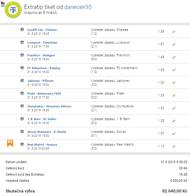The image size is (190, 196).
Task: Click the soccer ball icon for Olympiakos - Atromitos
Action: 22,106
